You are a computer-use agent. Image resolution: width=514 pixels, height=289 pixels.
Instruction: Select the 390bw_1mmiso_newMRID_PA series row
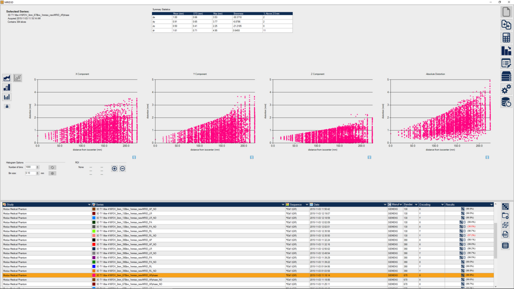[x=124, y=258]
